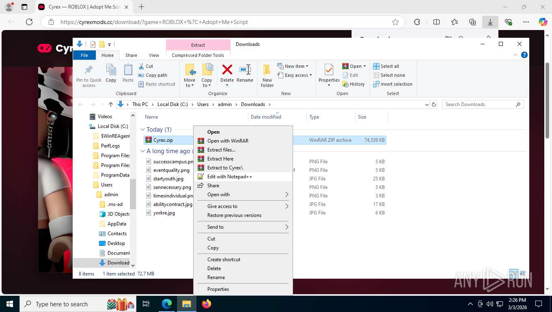
Task: Click the Up arrow navigation button
Action: (111, 104)
